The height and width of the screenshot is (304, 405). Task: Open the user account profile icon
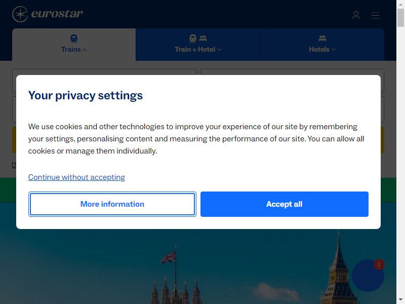(356, 15)
